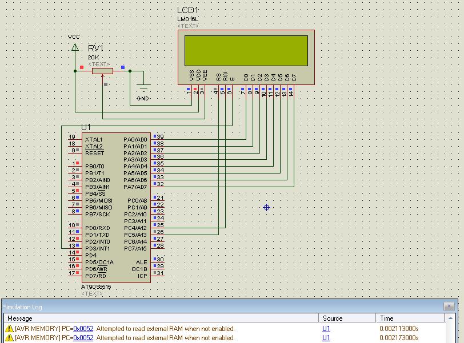Screen dimensions: 464x343
Task: Select the AT90S8515 part name label
Action: coord(96,287)
